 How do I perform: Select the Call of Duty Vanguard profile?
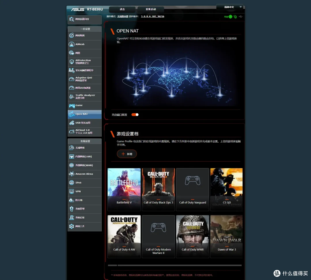pos(193,190)
